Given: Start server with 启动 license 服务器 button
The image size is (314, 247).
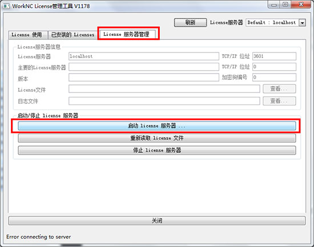Looking at the screenshot, I should (157, 125).
